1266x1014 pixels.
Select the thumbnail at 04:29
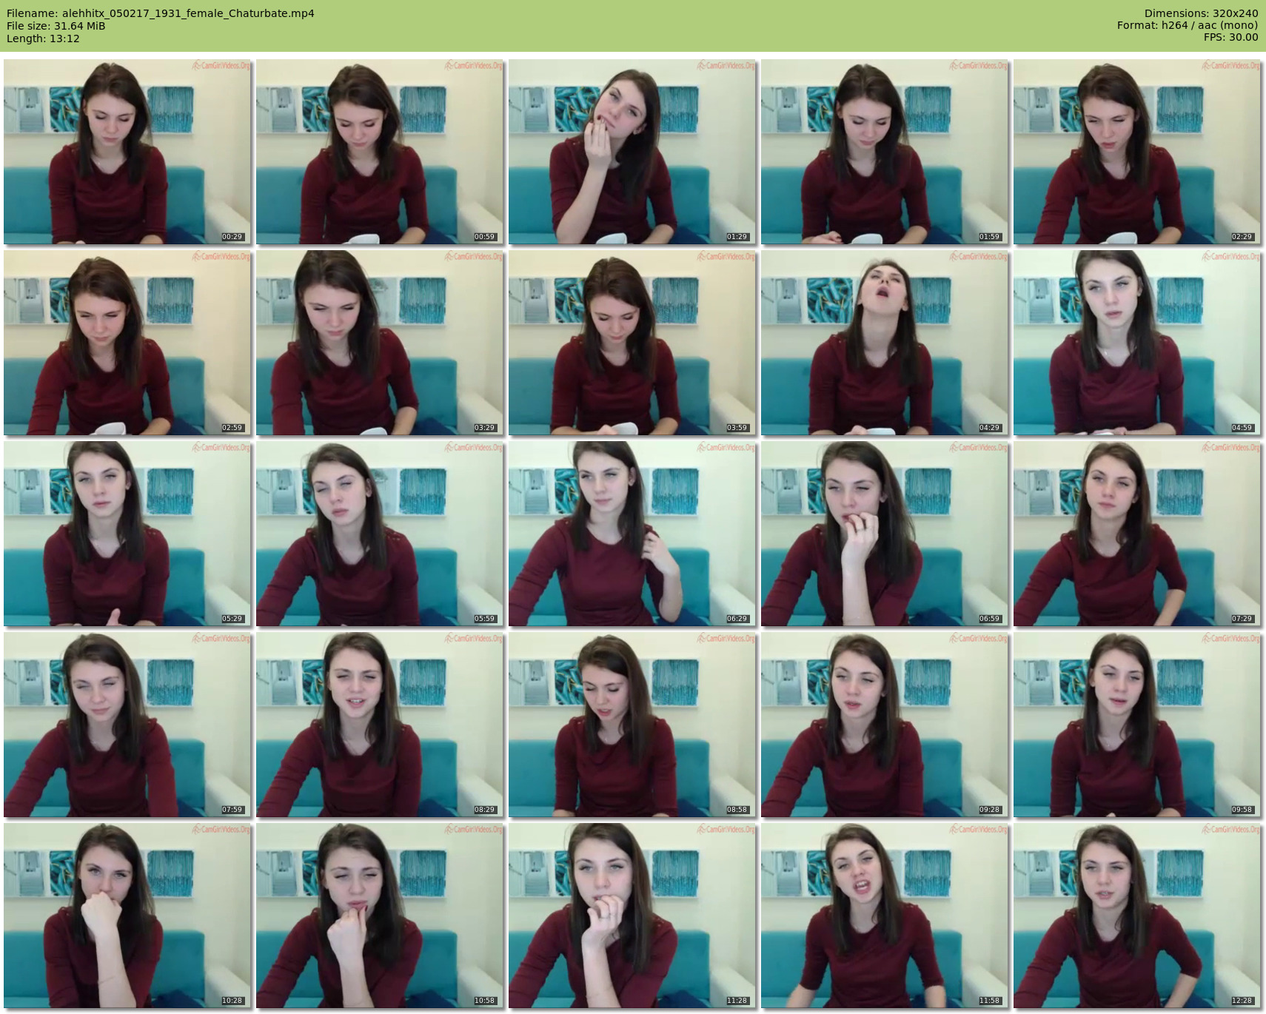884,343
